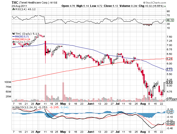Click the Apr label on upper date axis

tap(38, 104)
